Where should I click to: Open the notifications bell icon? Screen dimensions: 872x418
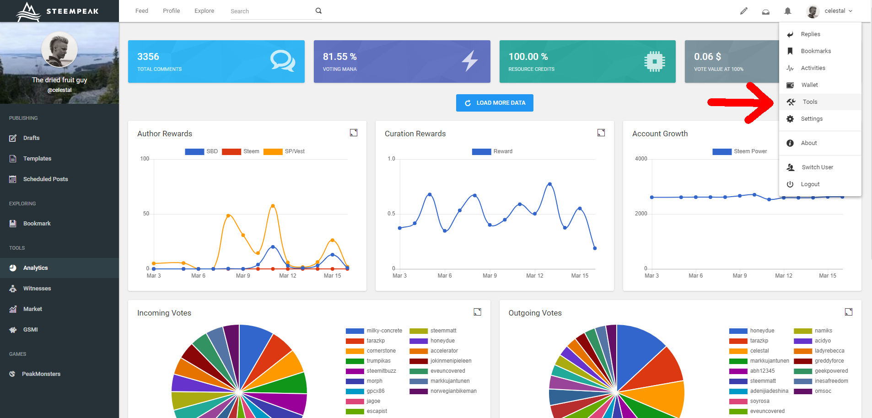point(787,11)
